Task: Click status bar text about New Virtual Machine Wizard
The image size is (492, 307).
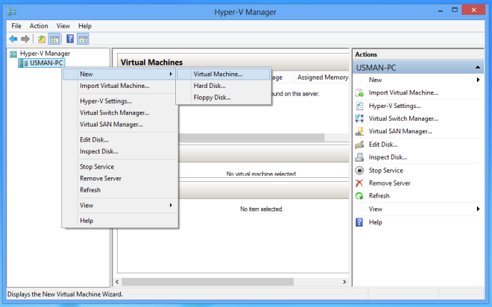Action: (x=65, y=294)
